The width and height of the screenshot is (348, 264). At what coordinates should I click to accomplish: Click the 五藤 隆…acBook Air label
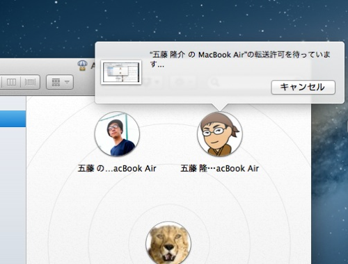220,168
